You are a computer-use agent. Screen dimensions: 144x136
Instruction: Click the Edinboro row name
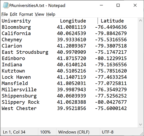13,58
